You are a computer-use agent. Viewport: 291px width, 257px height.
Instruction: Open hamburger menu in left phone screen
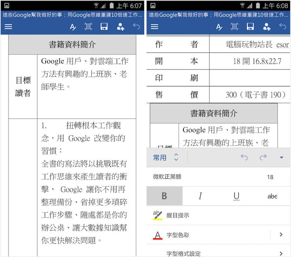(8, 27)
